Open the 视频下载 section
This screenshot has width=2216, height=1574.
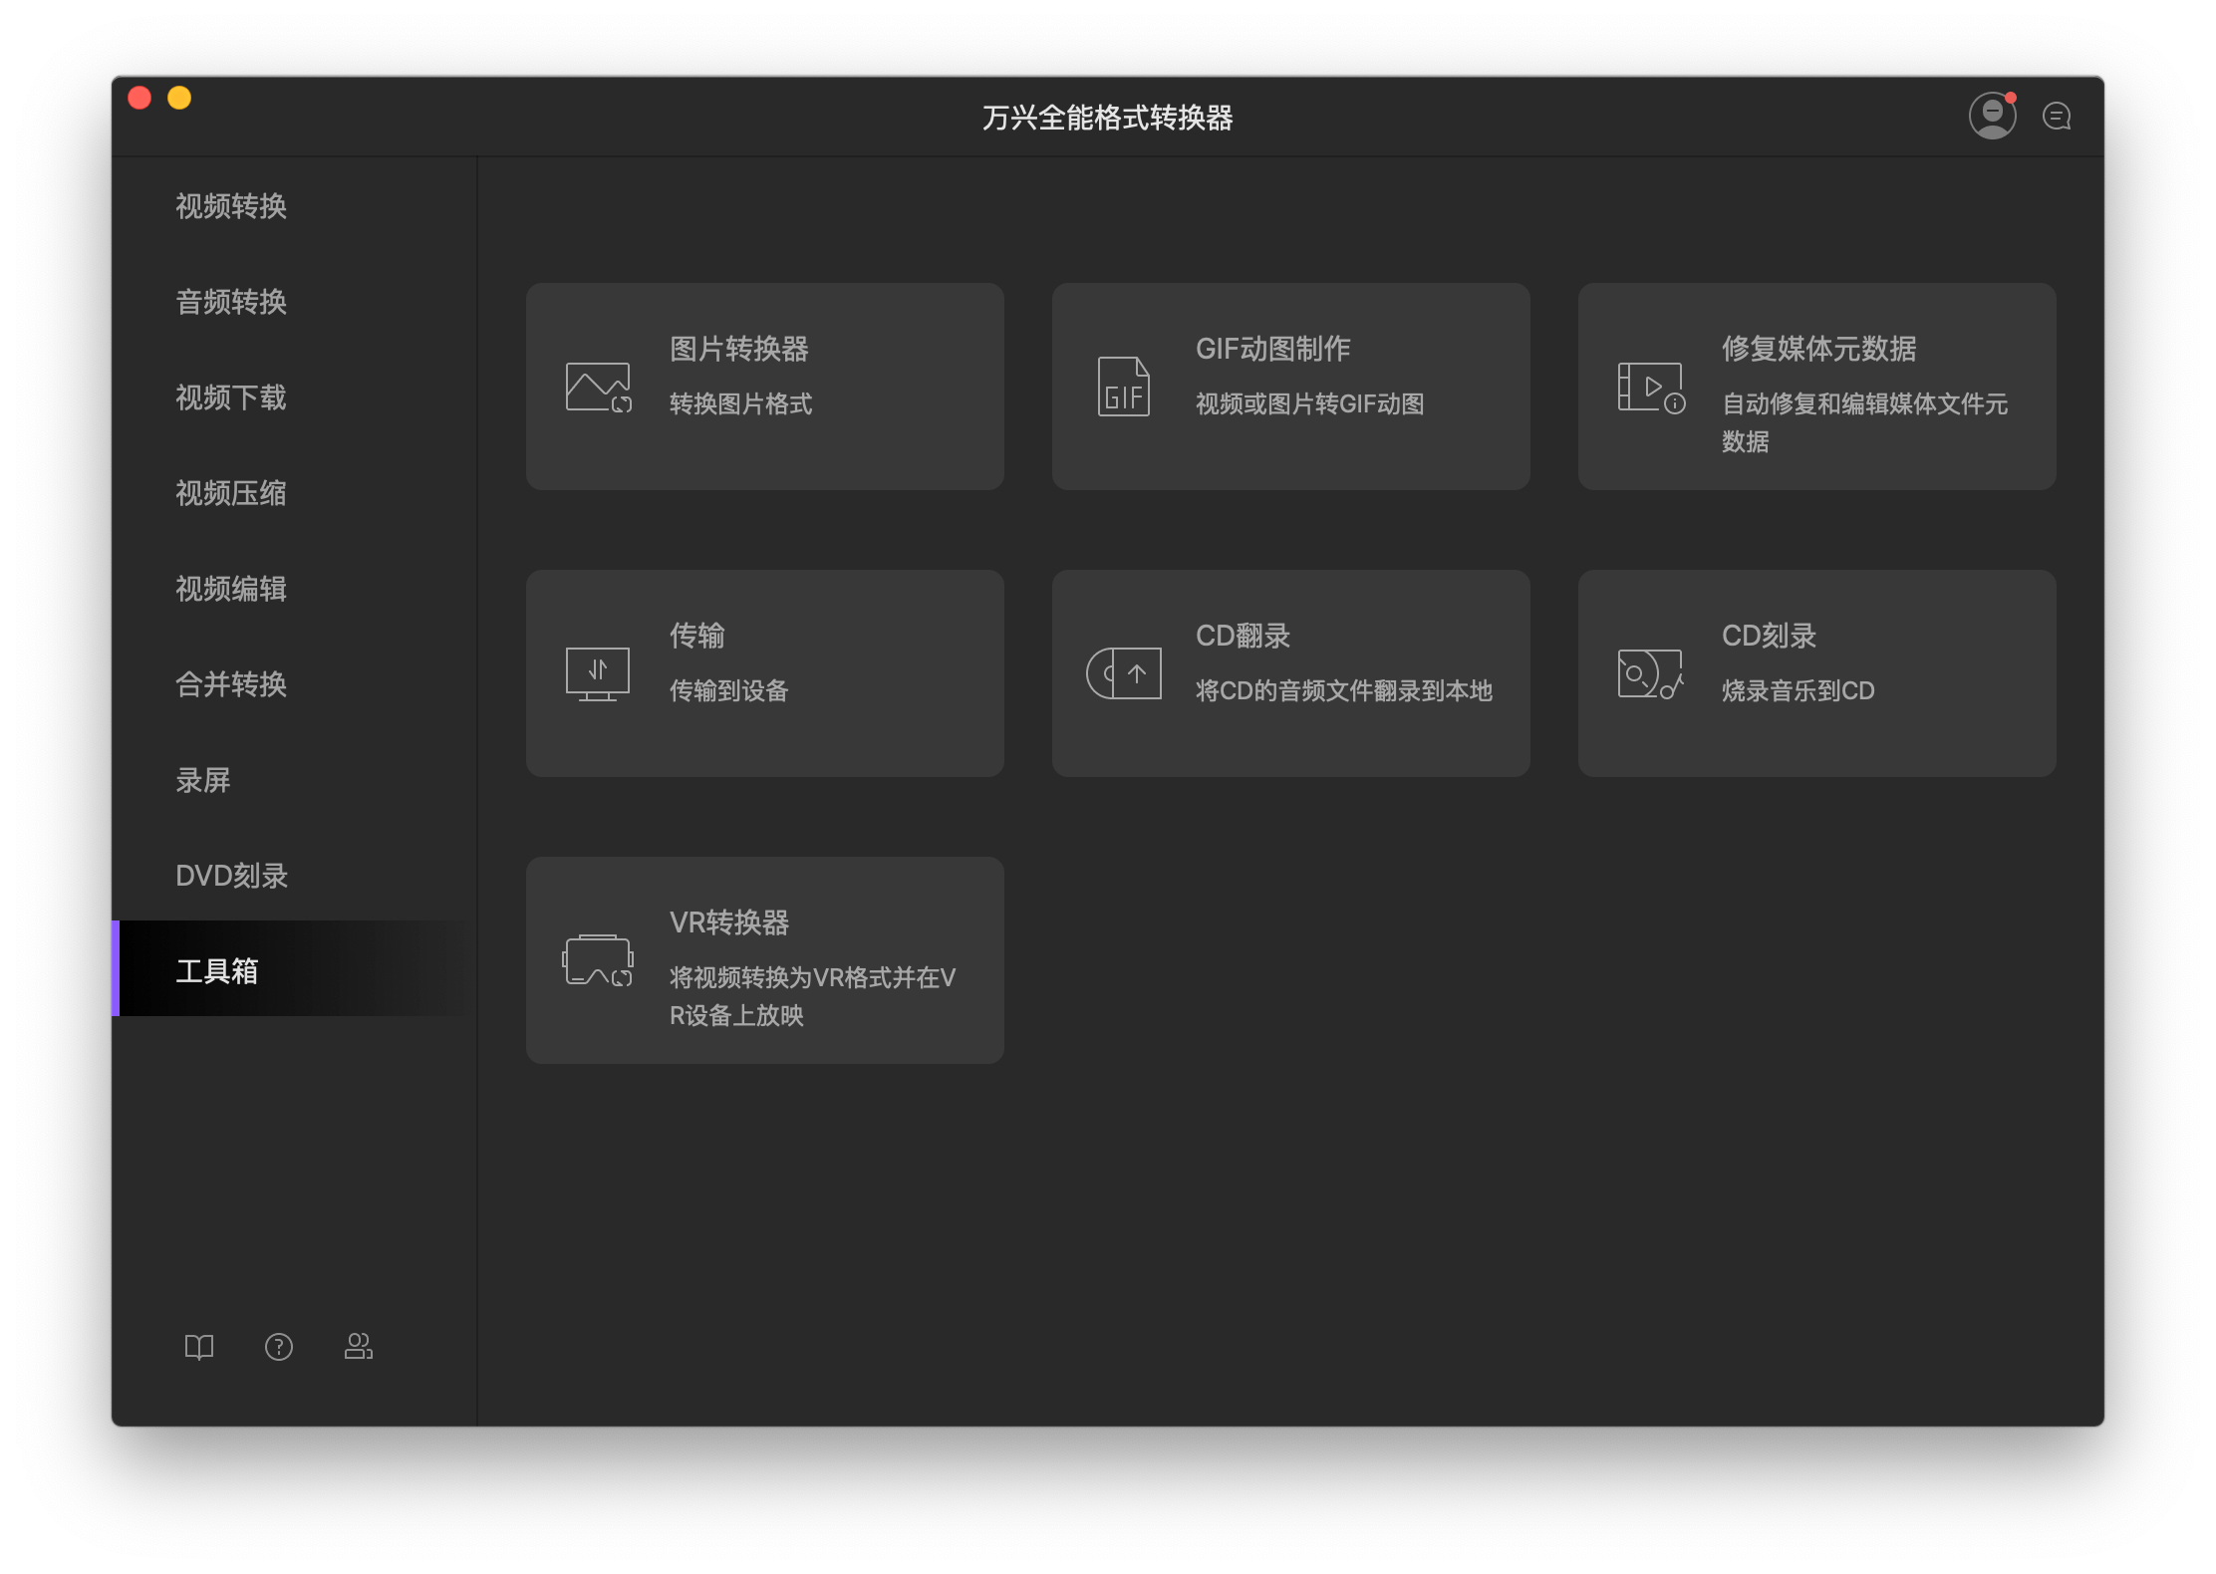pyautogui.click(x=231, y=397)
